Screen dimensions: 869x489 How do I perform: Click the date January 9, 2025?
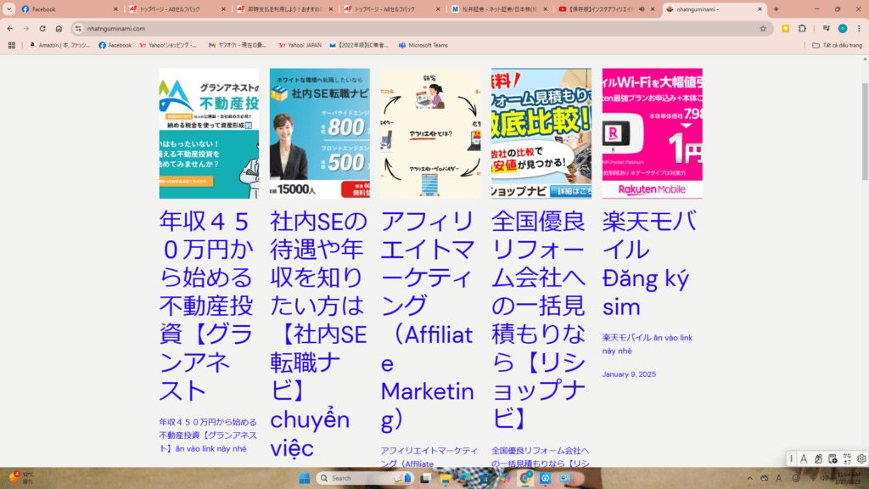pos(629,374)
